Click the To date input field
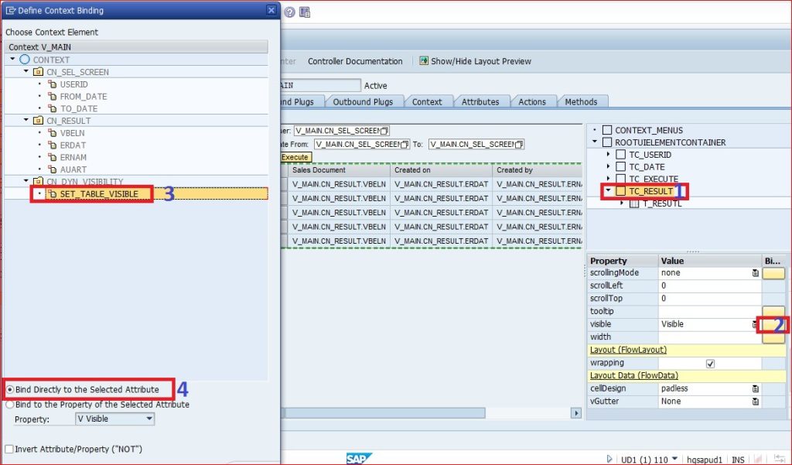792x465 pixels. pyautogui.click(x=476, y=145)
